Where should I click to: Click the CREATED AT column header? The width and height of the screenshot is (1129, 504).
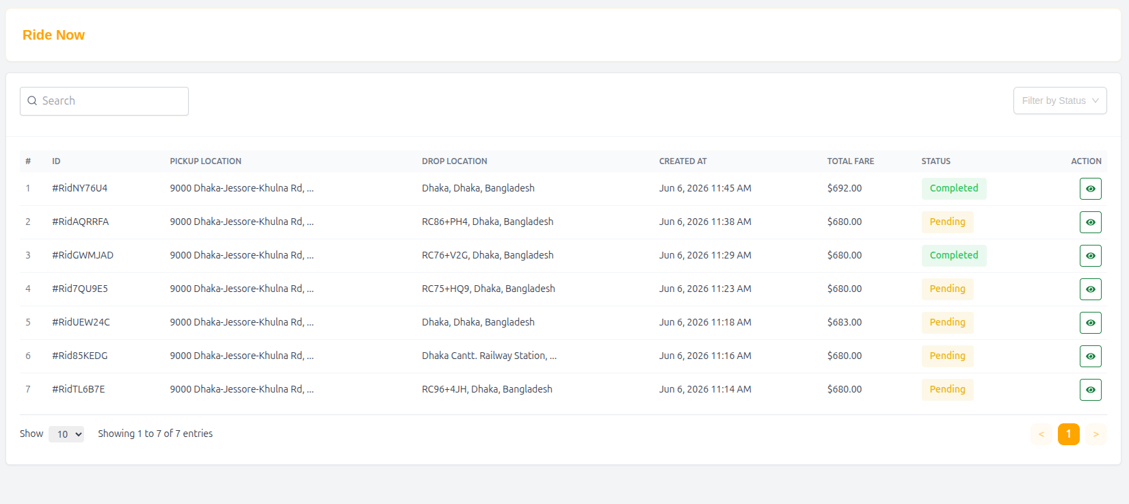[x=683, y=161]
